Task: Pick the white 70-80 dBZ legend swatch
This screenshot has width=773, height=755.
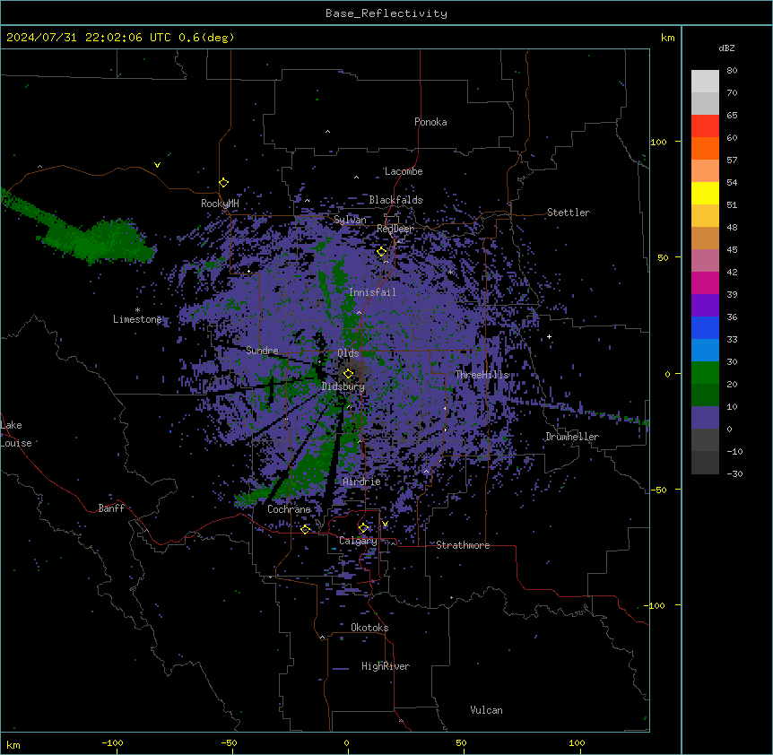Action: (705, 82)
